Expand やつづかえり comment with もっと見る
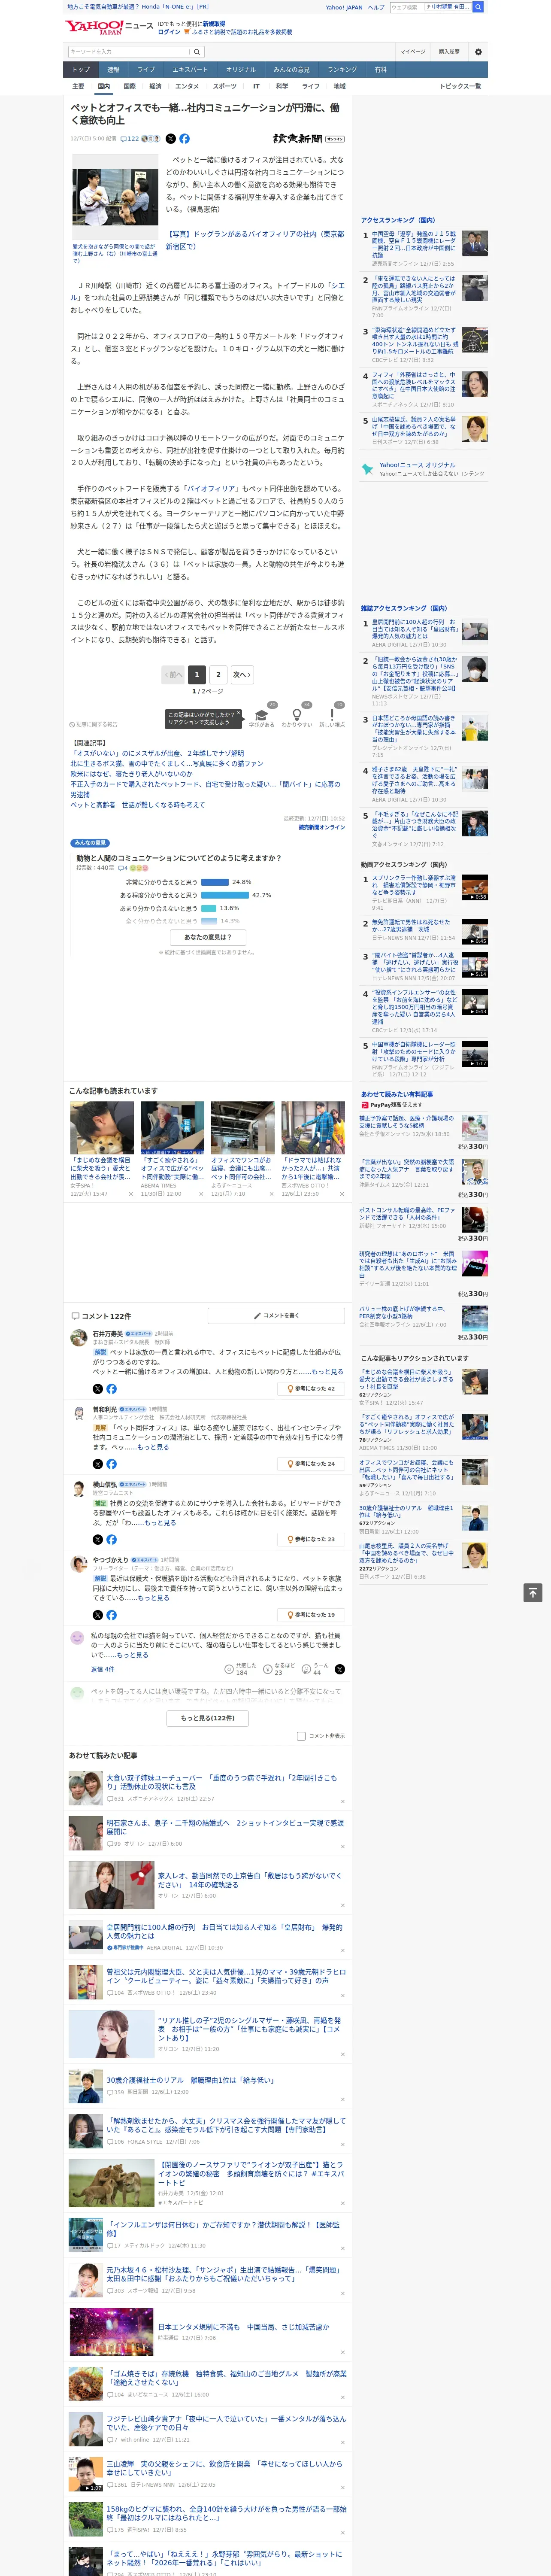The height and width of the screenshot is (2576, 551). 153,1598
